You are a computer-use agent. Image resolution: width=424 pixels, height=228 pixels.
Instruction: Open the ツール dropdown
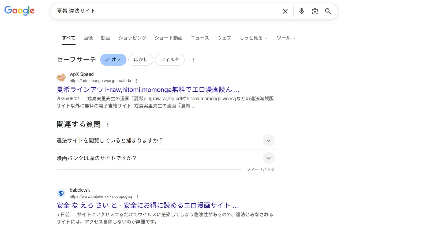click(x=286, y=38)
